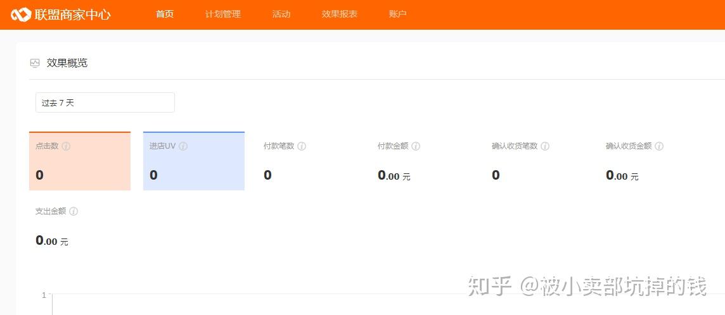Show info tooltip for 确认收货笔数

pyautogui.click(x=545, y=146)
